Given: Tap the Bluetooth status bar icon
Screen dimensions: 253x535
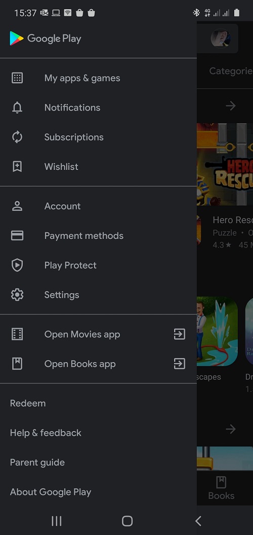Looking at the screenshot, I should pyautogui.click(x=196, y=13).
